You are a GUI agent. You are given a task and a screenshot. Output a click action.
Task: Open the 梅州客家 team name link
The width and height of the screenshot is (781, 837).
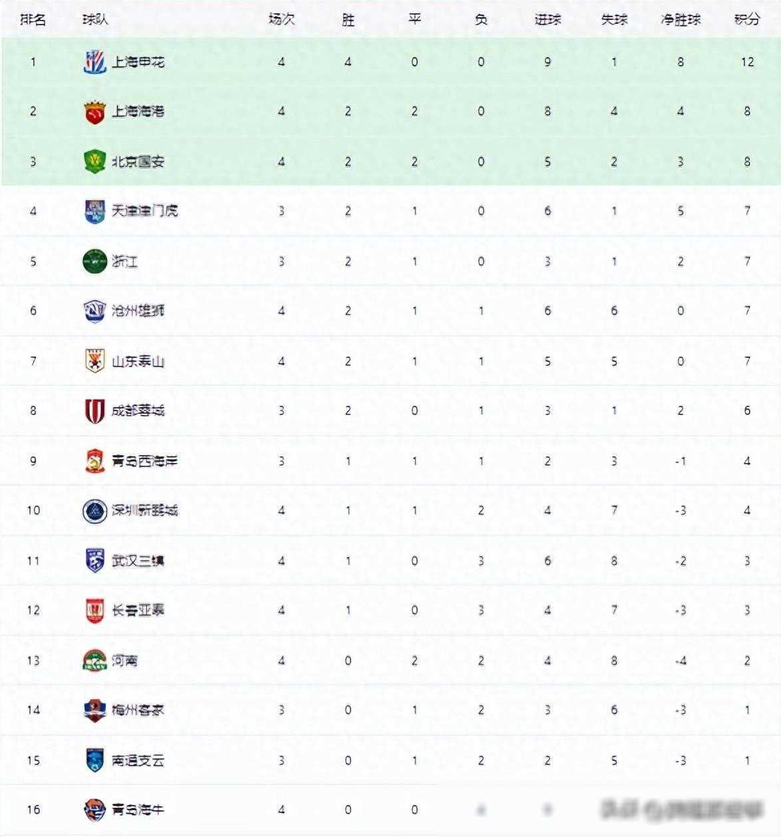point(138,710)
